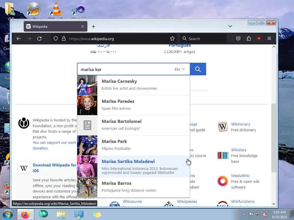Close the Wikipedia tab
Viewport: 294px width, 220px height.
coord(82,26)
